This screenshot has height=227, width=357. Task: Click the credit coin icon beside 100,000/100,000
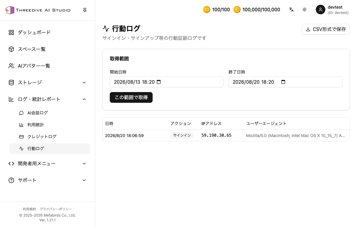[237, 10]
